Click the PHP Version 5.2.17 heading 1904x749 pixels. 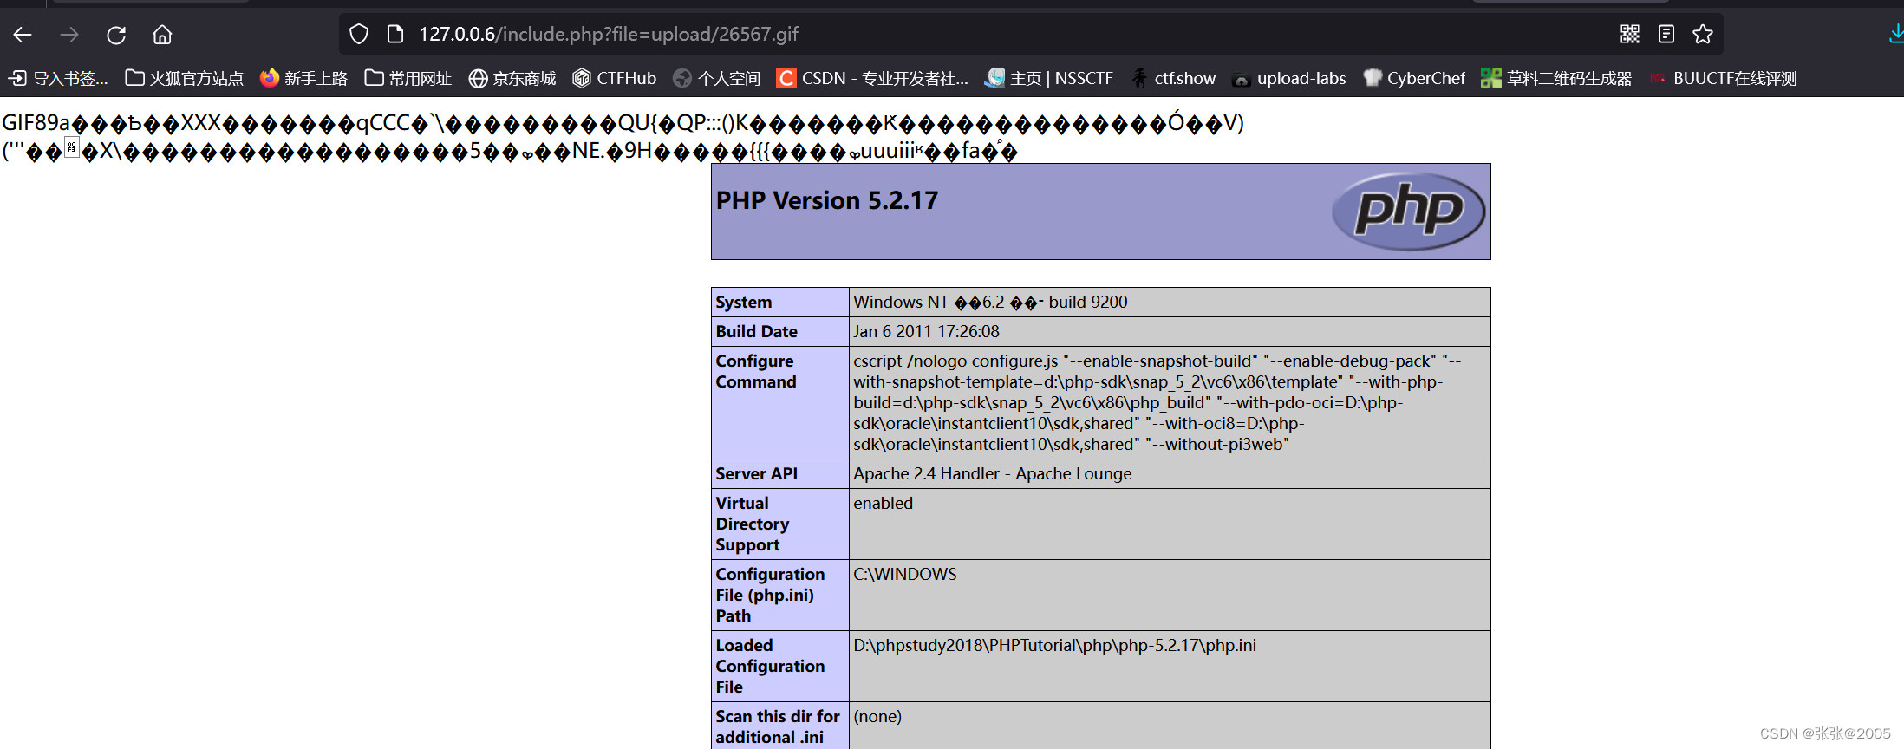point(827,200)
